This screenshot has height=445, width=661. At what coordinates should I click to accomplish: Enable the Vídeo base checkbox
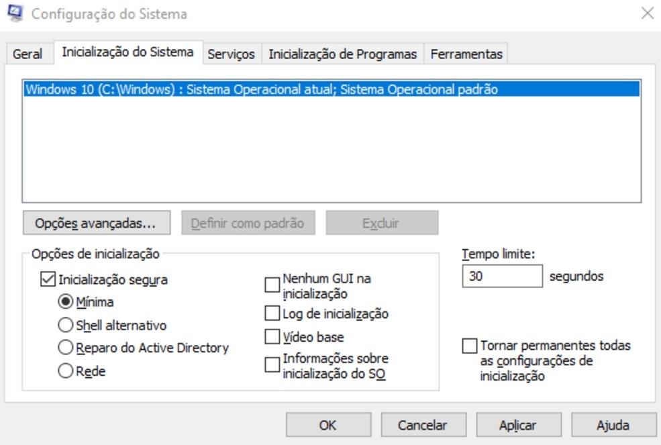pyautogui.click(x=272, y=336)
